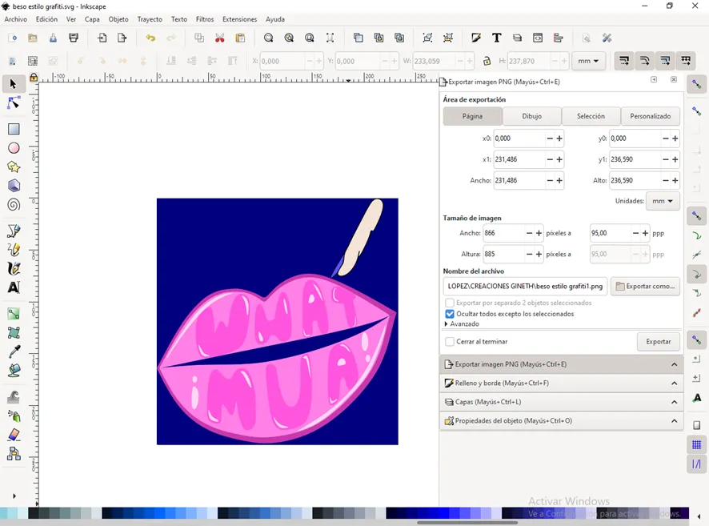Viewport: 709px width, 526px height.
Task: Select the Personalizado export area button
Action: click(x=651, y=116)
